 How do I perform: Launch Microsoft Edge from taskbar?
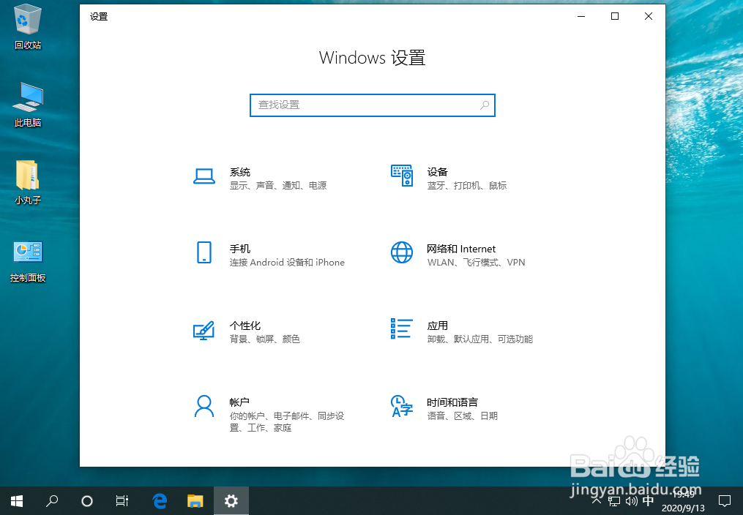(x=160, y=501)
